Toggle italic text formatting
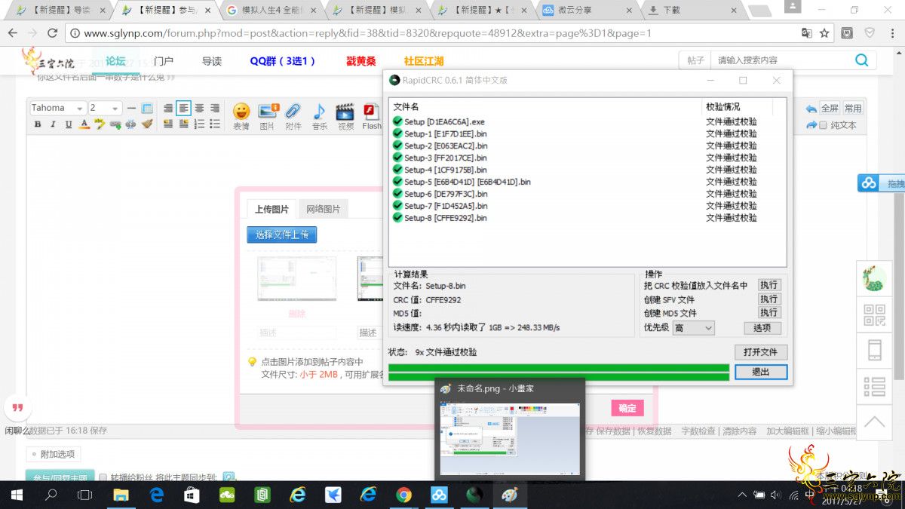This screenshot has height=509, width=905. (x=53, y=124)
